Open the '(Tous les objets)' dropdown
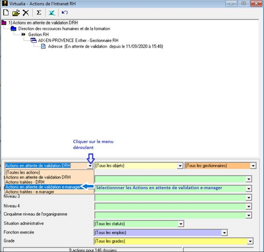The width and height of the screenshot is (264, 252). pyautogui.click(x=180, y=165)
